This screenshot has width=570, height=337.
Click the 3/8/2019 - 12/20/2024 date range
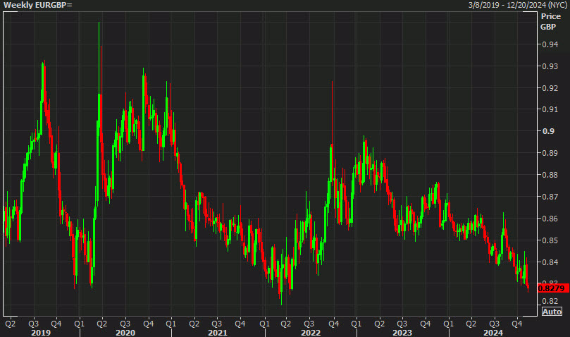(x=517, y=5)
